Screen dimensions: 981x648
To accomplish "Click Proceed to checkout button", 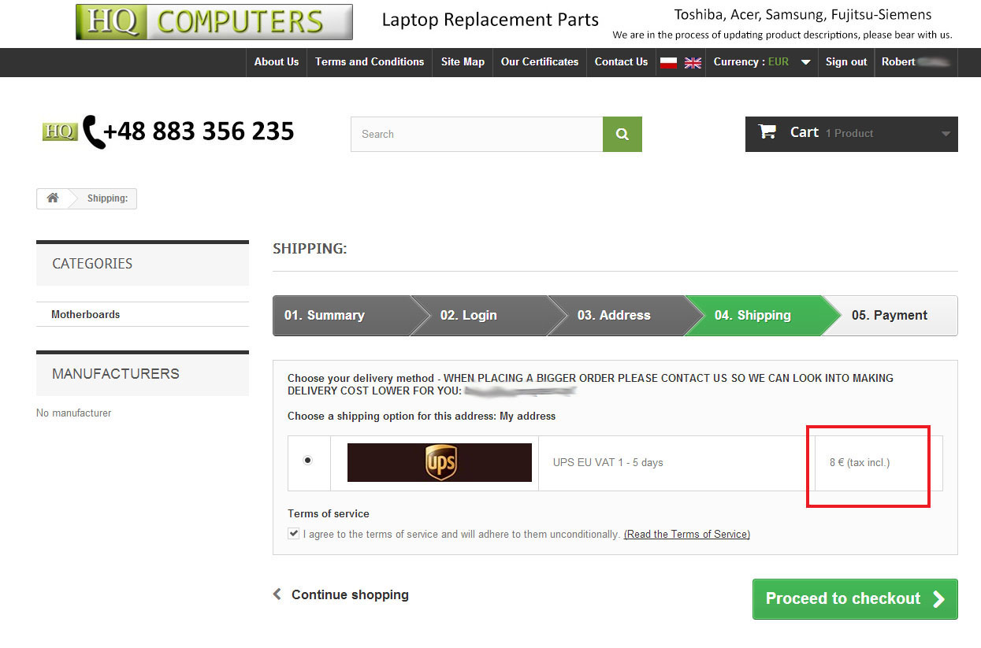I will tap(855, 599).
